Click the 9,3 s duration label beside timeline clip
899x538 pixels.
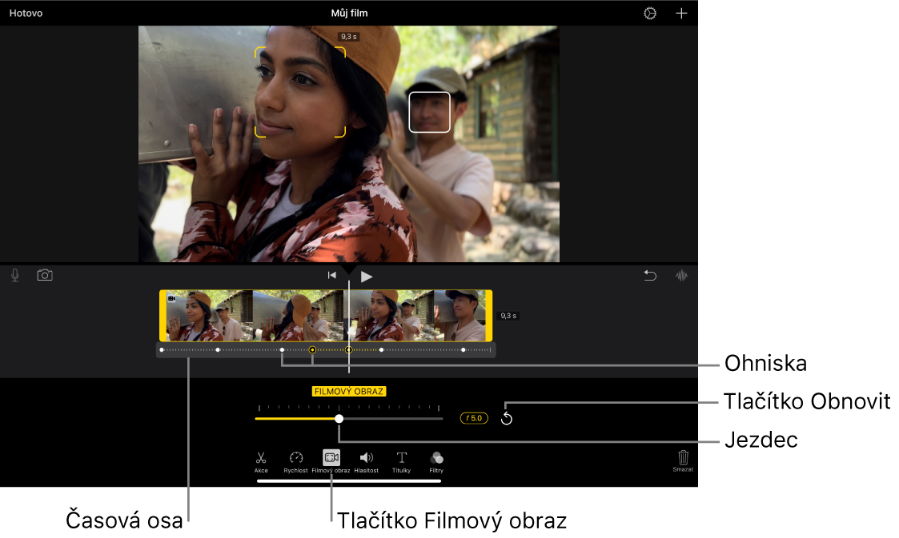click(508, 316)
